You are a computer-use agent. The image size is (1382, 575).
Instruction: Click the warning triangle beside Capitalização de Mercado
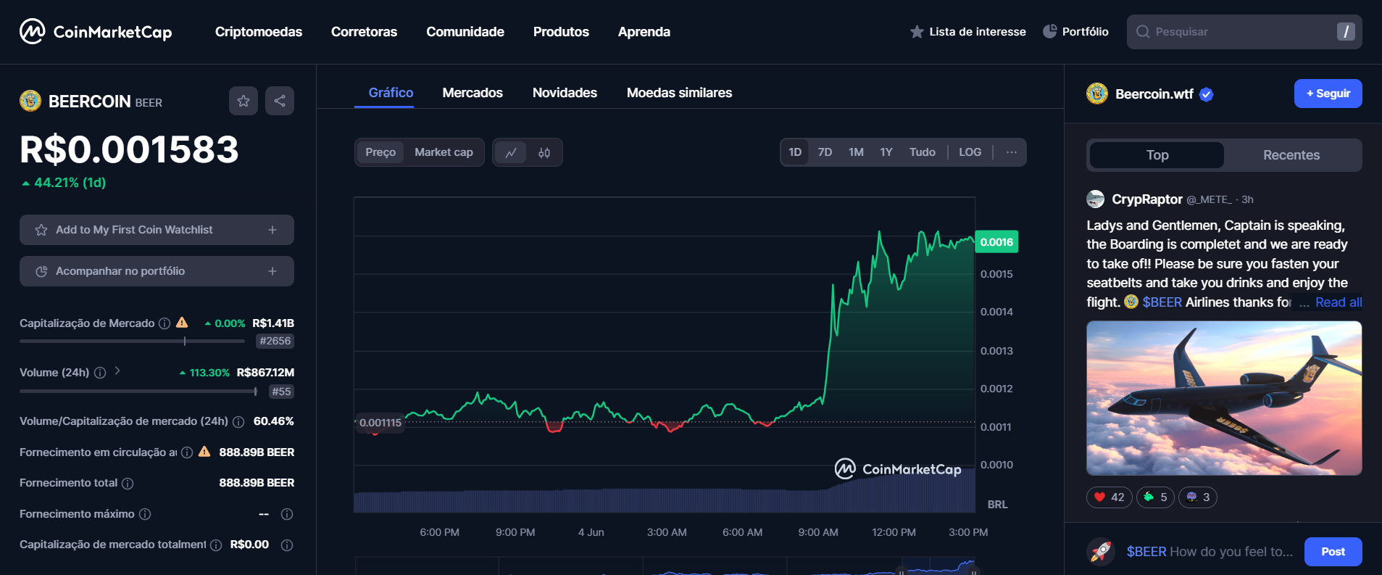182,323
